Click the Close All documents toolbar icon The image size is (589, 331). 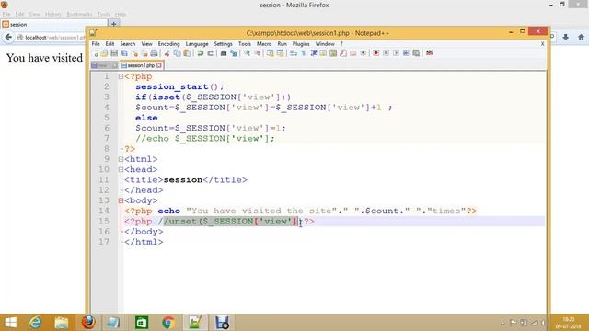(x=144, y=53)
